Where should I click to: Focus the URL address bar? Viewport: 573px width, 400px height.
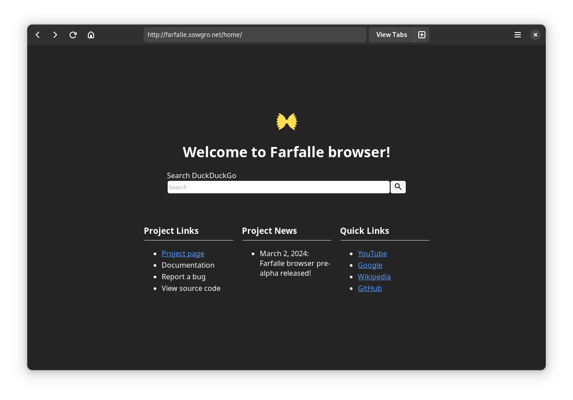255,35
